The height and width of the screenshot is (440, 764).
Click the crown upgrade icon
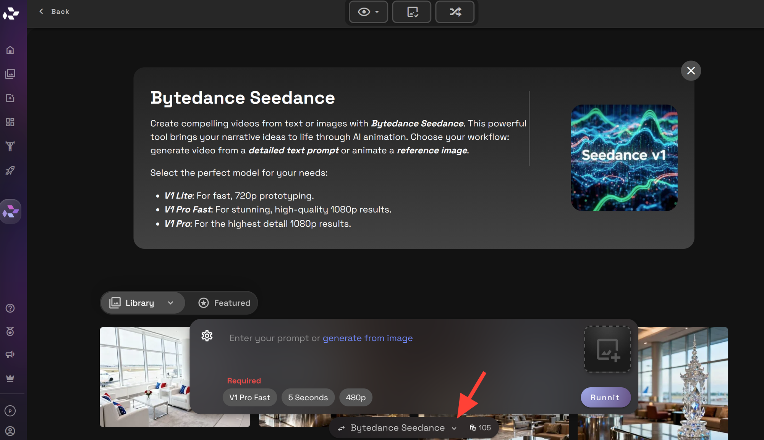coord(10,378)
